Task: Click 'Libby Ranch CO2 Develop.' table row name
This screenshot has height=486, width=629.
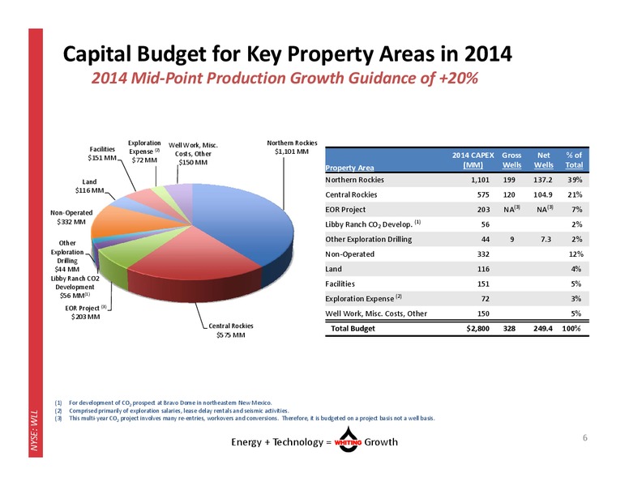Action: (373, 224)
